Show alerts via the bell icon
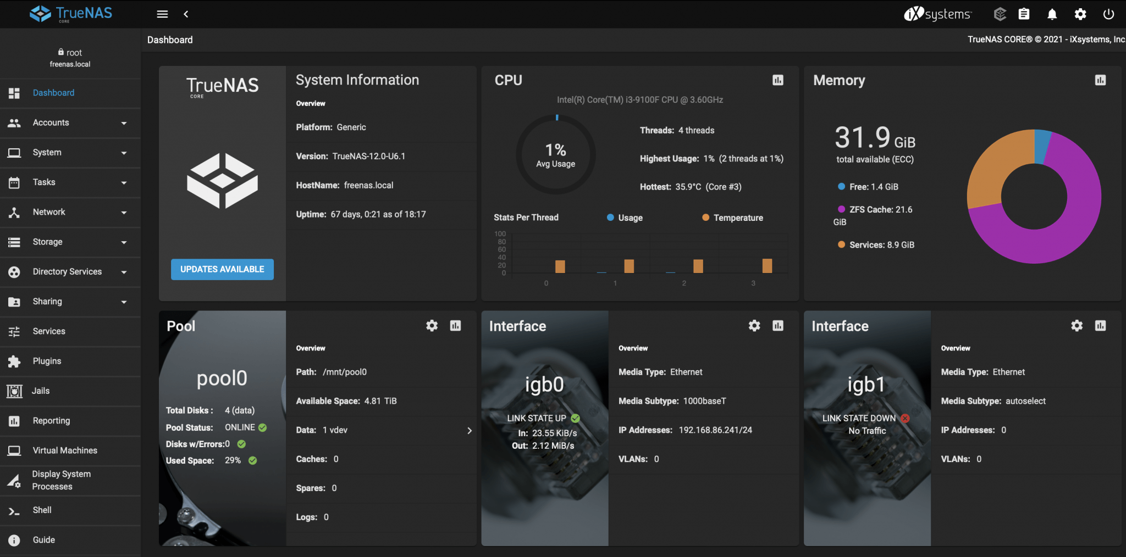This screenshot has width=1126, height=557. point(1052,14)
